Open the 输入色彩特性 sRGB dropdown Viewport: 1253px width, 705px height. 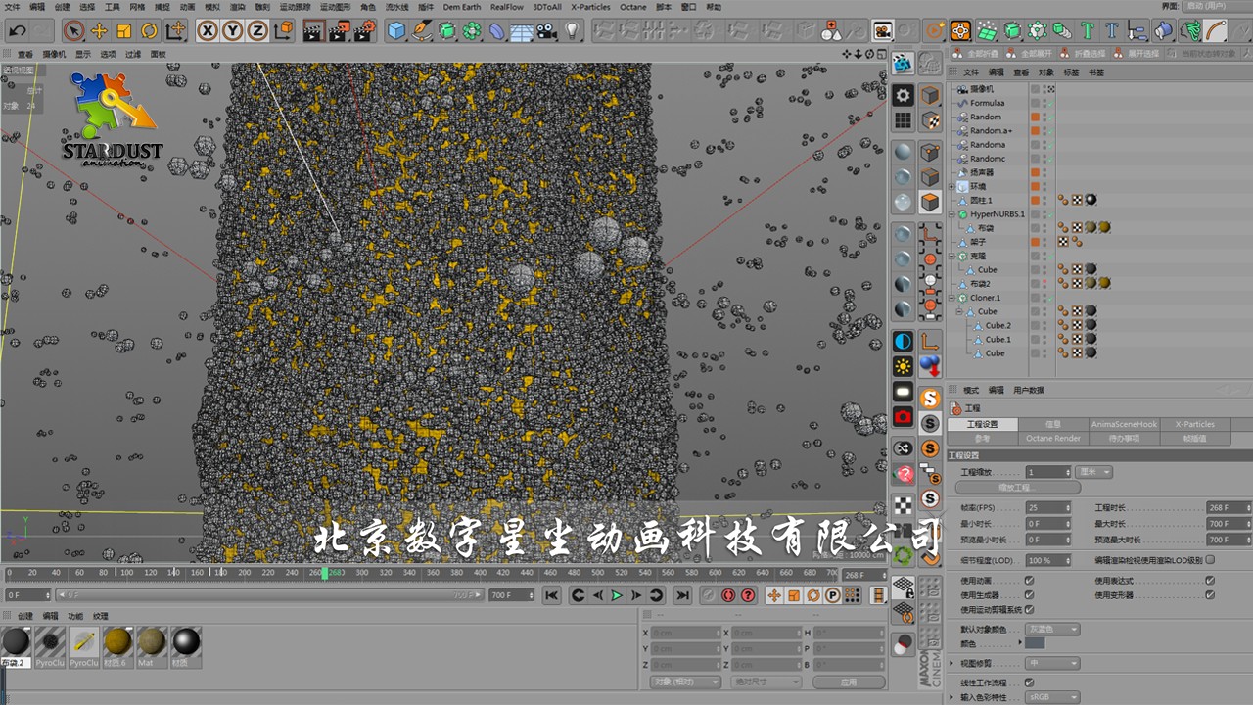tap(1052, 697)
